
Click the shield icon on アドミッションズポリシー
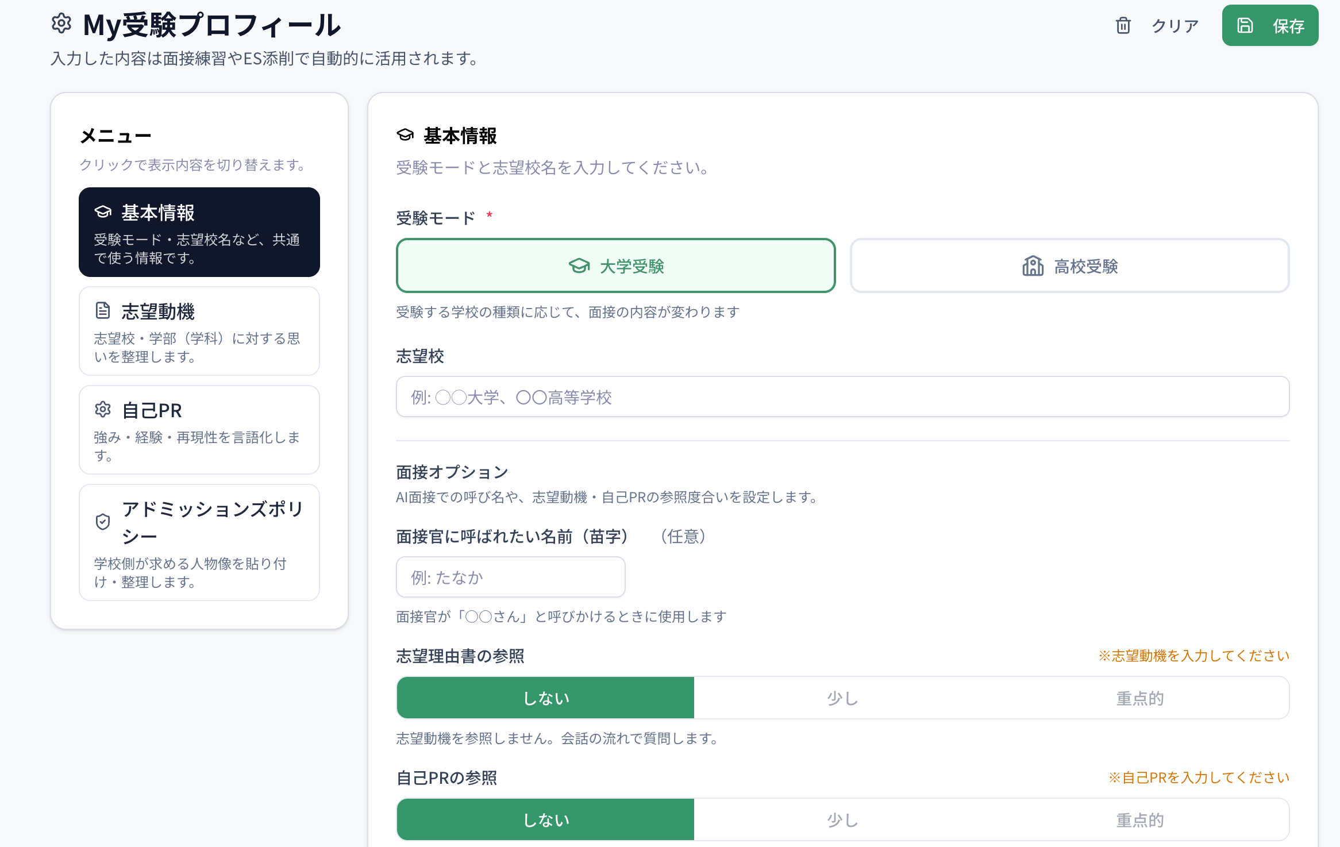pyautogui.click(x=102, y=522)
